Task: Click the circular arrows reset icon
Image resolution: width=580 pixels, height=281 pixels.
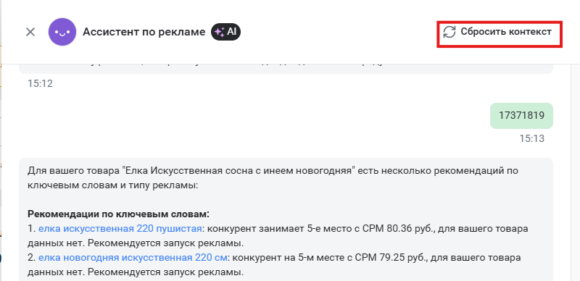Action: 449,32
